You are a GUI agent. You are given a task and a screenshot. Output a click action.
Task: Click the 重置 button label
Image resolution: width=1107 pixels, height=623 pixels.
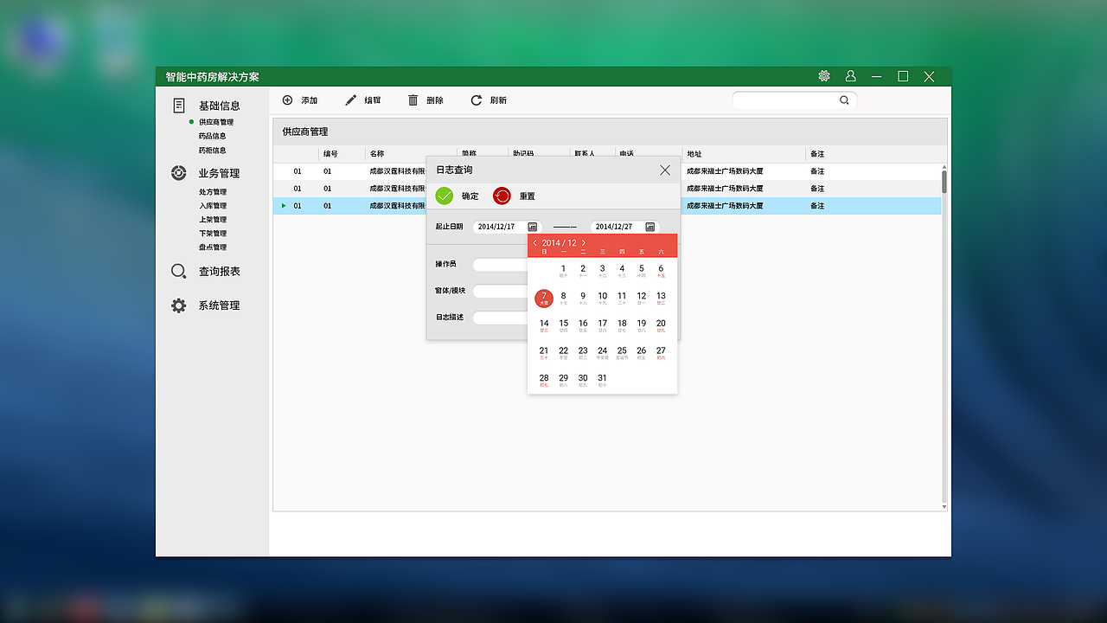pyautogui.click(x=528, y=196)
